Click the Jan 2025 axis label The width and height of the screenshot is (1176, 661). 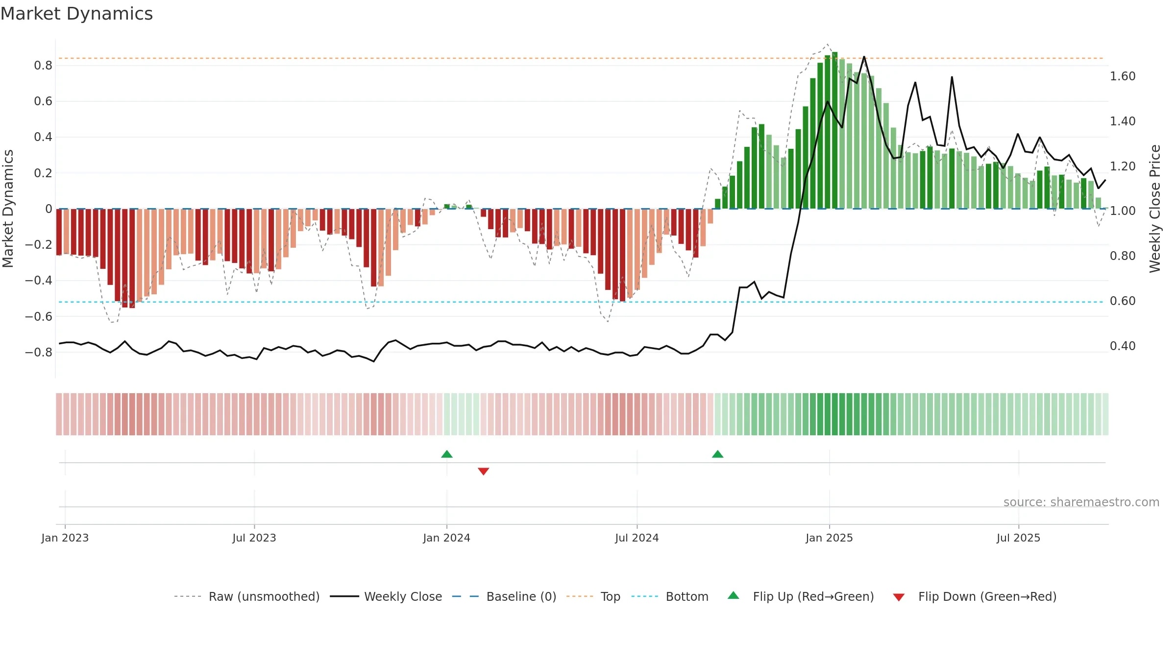[830, 538]
